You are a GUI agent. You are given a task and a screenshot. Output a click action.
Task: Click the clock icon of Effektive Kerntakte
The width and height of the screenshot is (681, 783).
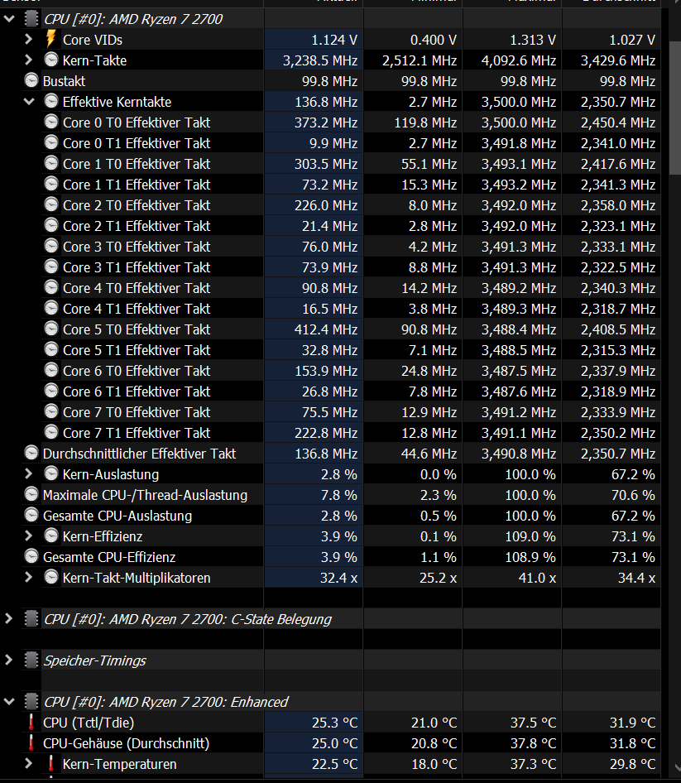click(x=51, y=101)
